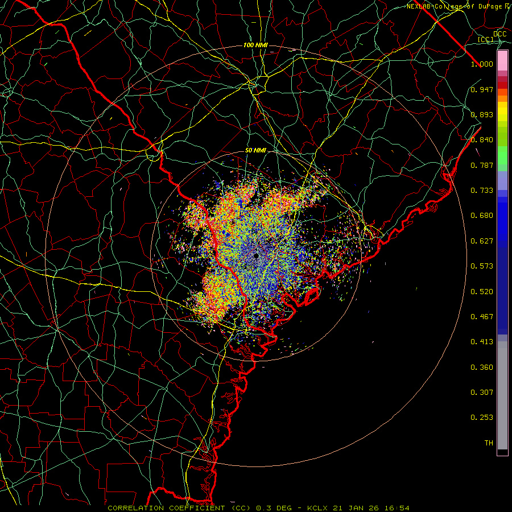Click the "21 JAN 26" date in the caption
Image resolution: width=512 pixels, height=512 pixels.
click(355, 508)
